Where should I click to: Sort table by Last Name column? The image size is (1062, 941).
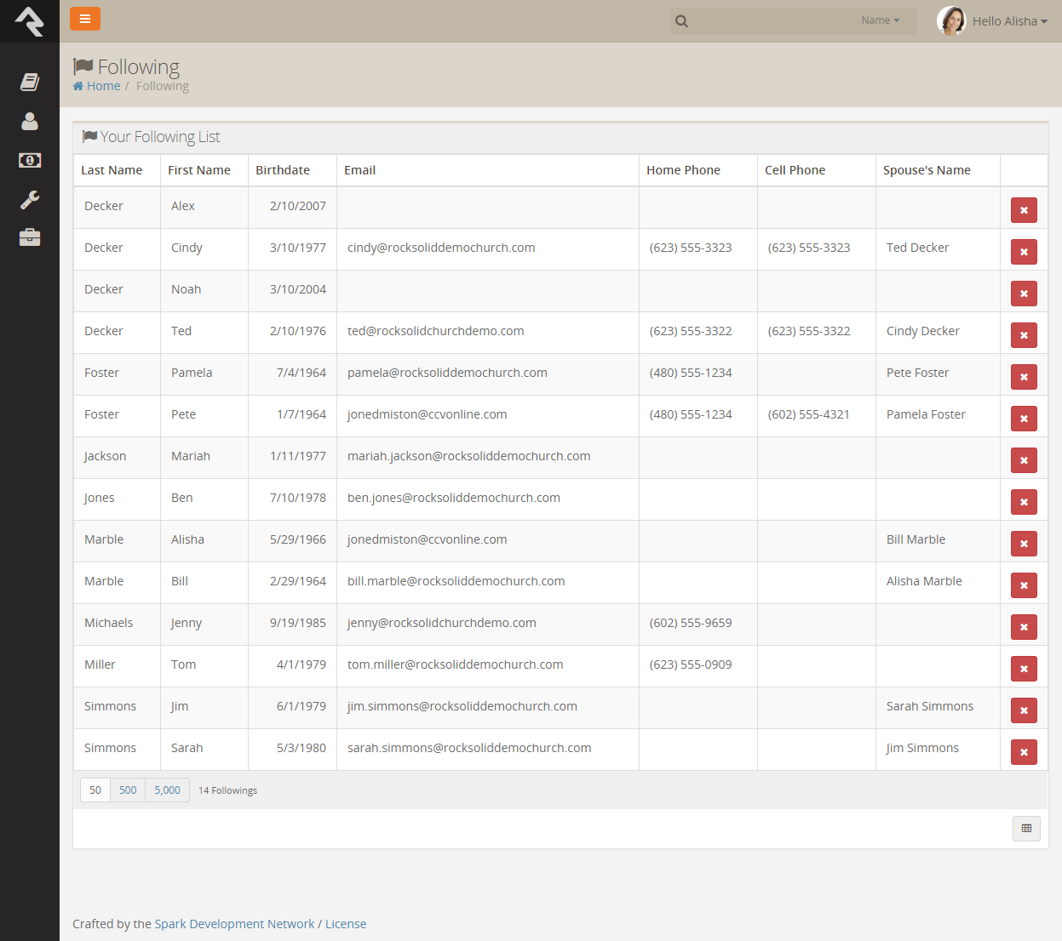click(x=112, y=170)
